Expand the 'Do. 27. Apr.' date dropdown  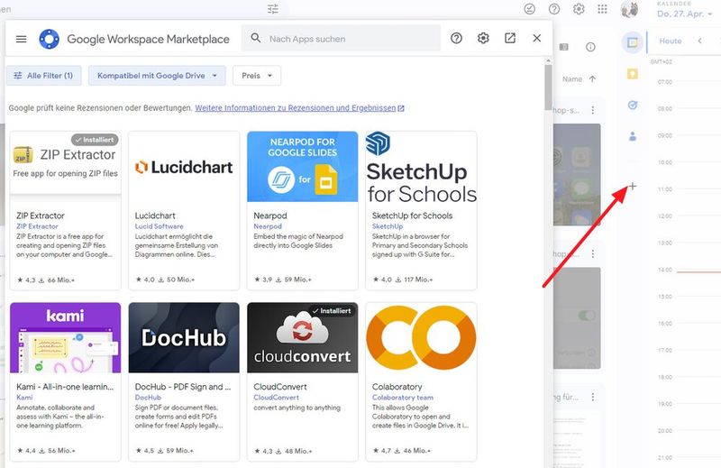click(x=685, y=14)
